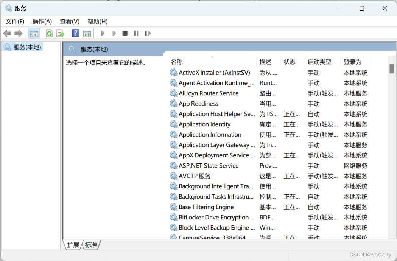The width and height of the screenshot is (397, 261).
Task: Pause the selected service
Action: 136,33
